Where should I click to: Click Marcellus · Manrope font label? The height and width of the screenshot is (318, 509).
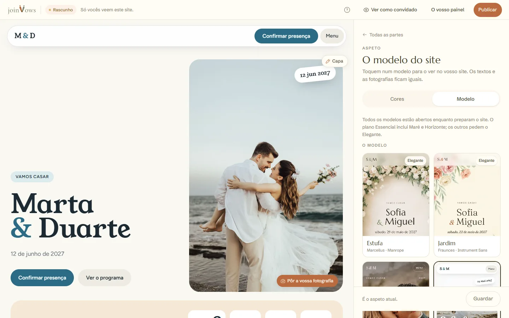(385, 250)
